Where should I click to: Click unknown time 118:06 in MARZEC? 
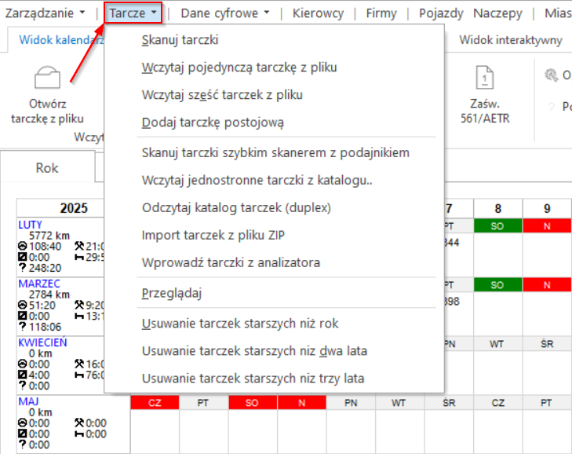46,327
